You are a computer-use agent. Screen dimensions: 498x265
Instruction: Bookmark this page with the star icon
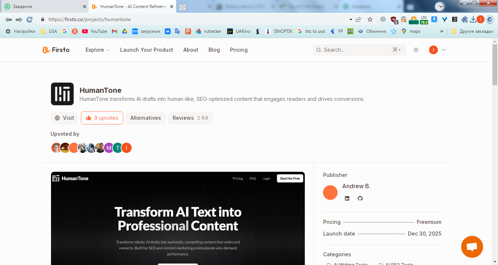click(370, 19)
